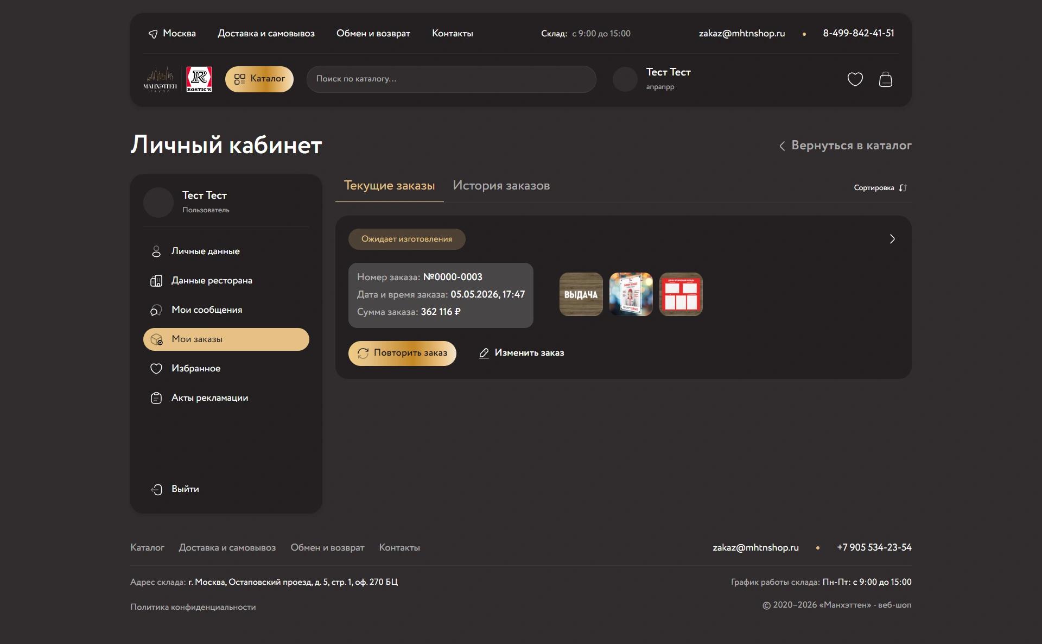Open the ВЫДАЧА product thumbnail
Screen dimensions: 1042x644
point(581,294)
